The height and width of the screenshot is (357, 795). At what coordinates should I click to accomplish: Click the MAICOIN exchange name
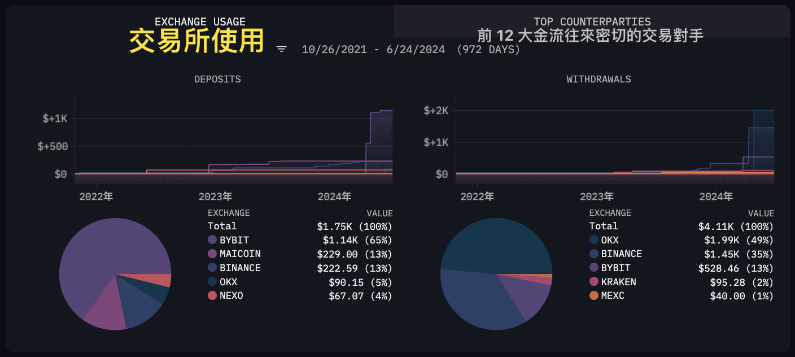pos(240,254)
